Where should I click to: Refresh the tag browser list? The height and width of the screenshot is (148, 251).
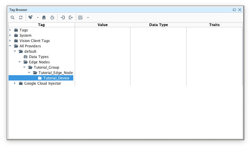pos(21,18)
